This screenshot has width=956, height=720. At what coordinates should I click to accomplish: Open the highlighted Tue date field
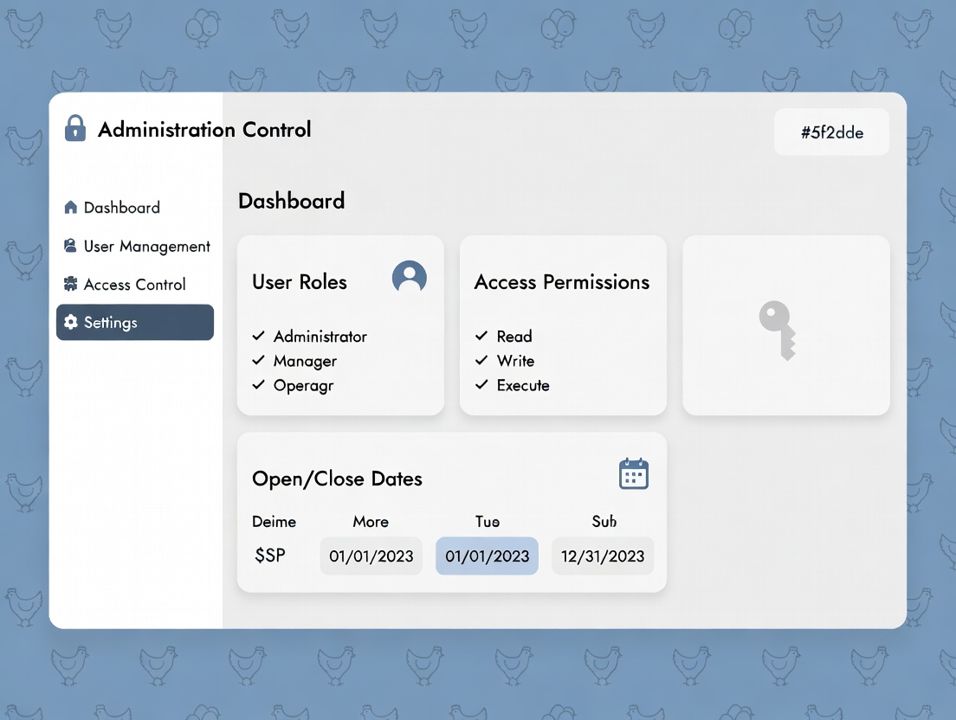tap(487, 556)
